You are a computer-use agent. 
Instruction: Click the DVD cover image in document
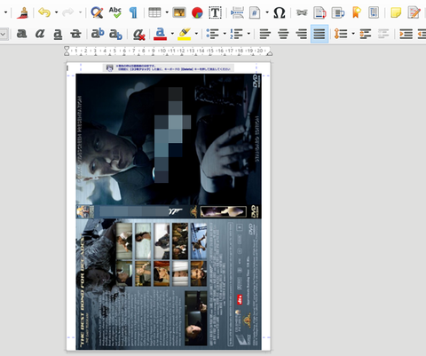(x=169, y=211)
